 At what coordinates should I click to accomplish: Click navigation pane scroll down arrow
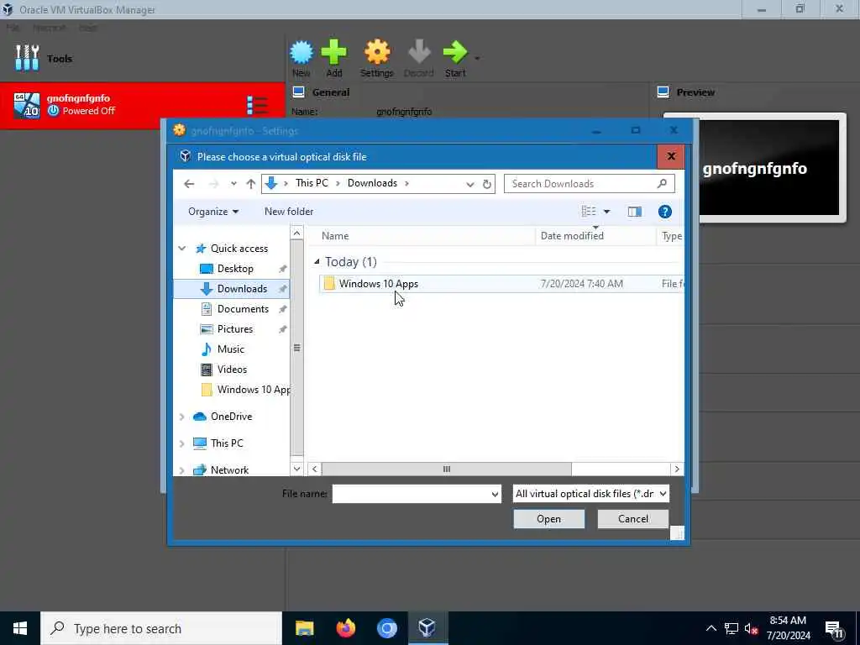click(296, 469)
